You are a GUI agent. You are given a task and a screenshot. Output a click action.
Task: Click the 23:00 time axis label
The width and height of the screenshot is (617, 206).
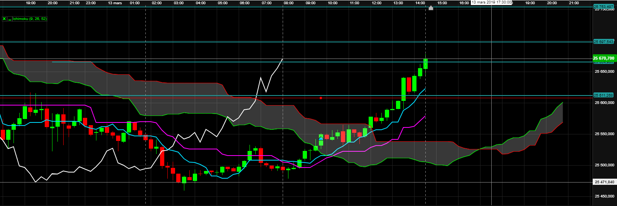click(x=91, y=3)
